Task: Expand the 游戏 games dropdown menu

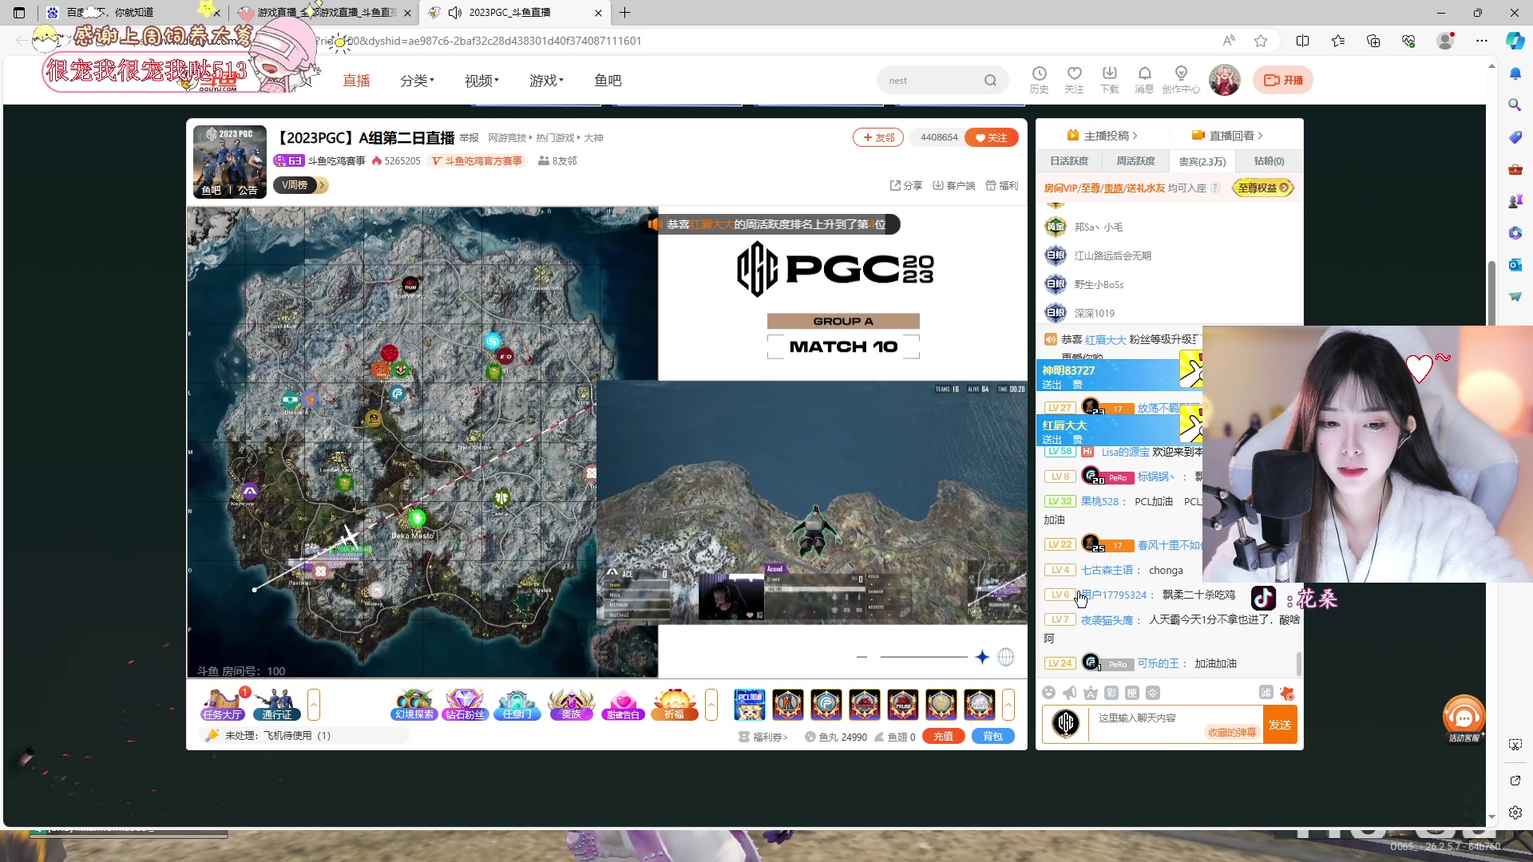Action: (546, 81)
